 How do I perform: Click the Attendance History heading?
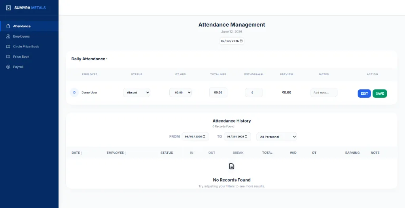tap(232, 121)
